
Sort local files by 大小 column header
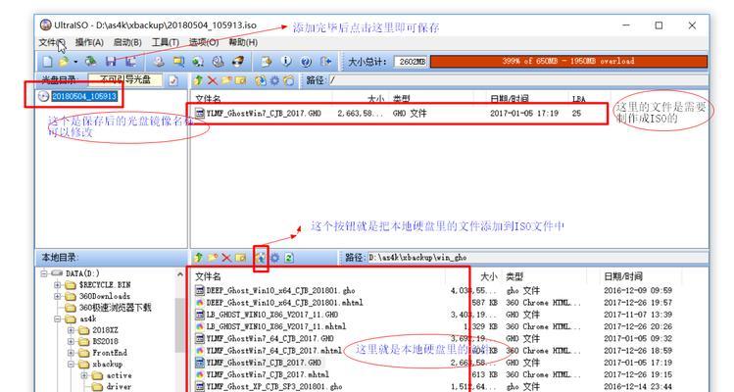click(472, 276)
